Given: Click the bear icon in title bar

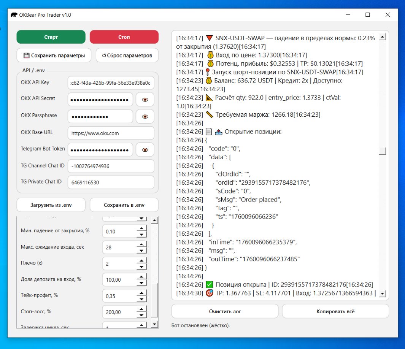Looking at the screenshot, I should (14, 15).
